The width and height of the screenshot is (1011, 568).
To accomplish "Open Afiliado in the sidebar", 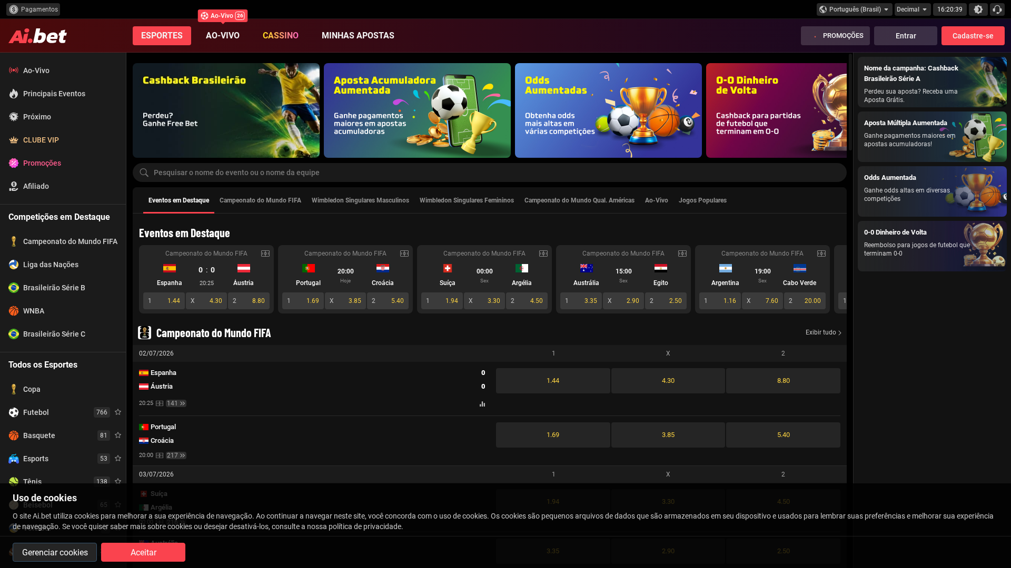I will (x=63, y=186).
